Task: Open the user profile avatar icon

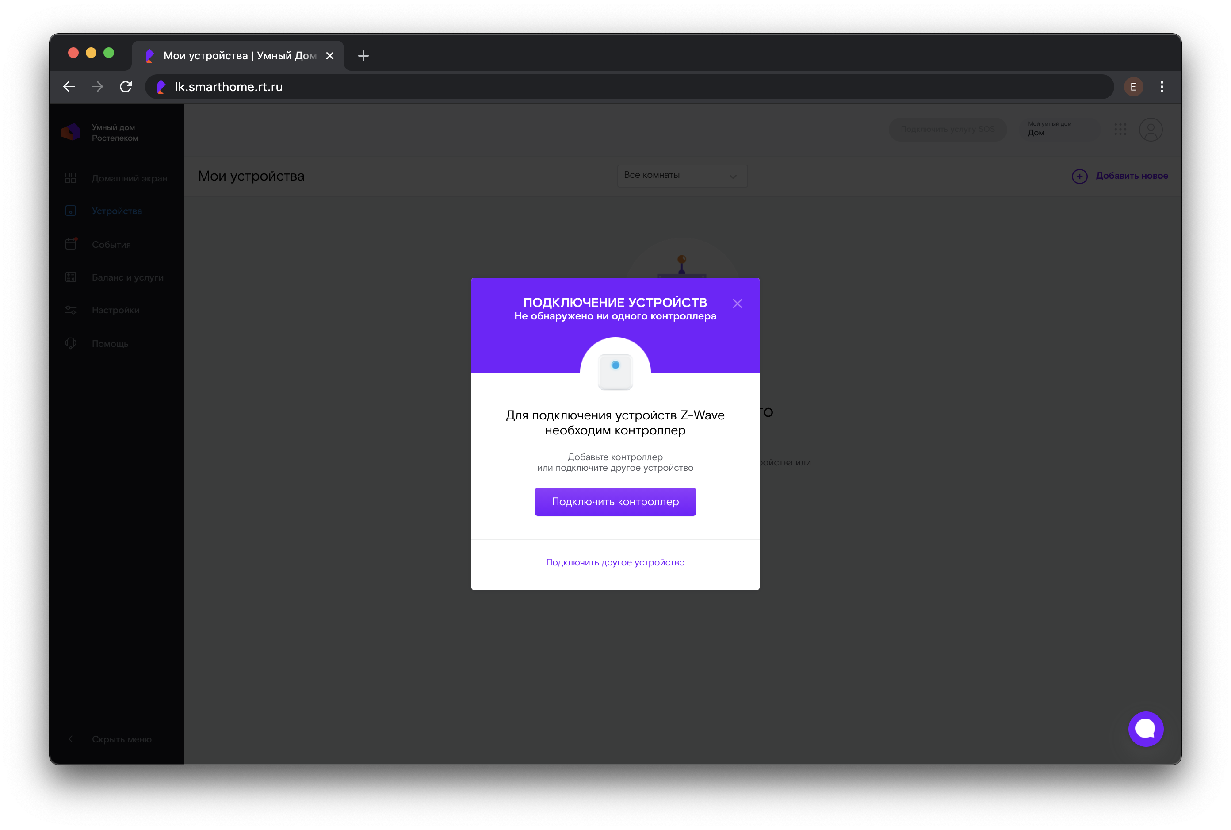Action: [x=1150, y=129]
